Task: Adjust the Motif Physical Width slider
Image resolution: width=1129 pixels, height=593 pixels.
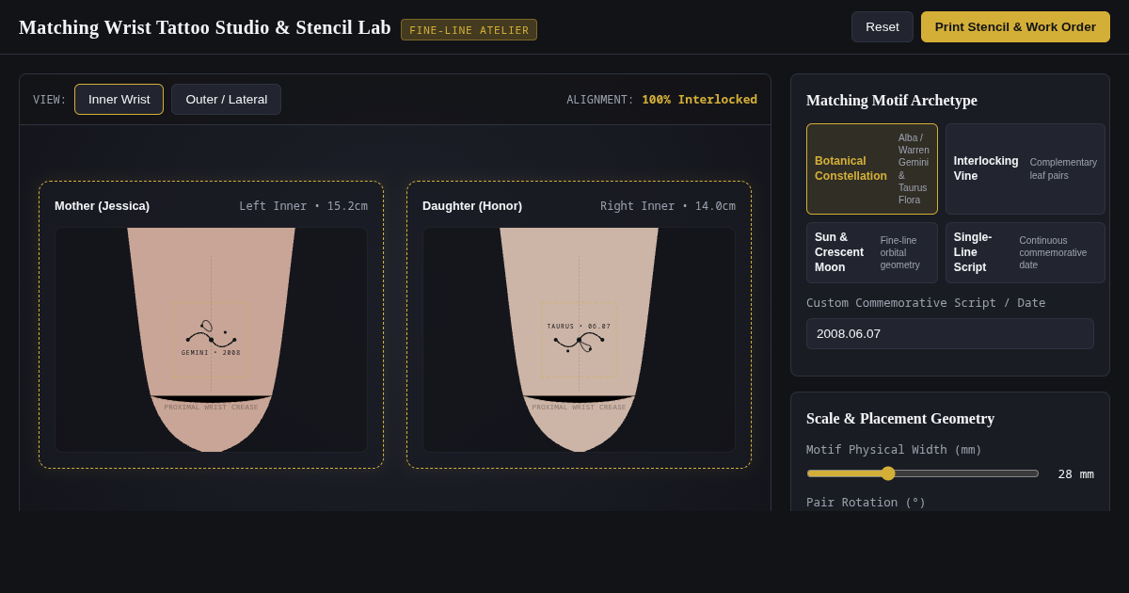Action: click(x=923, y=473)
